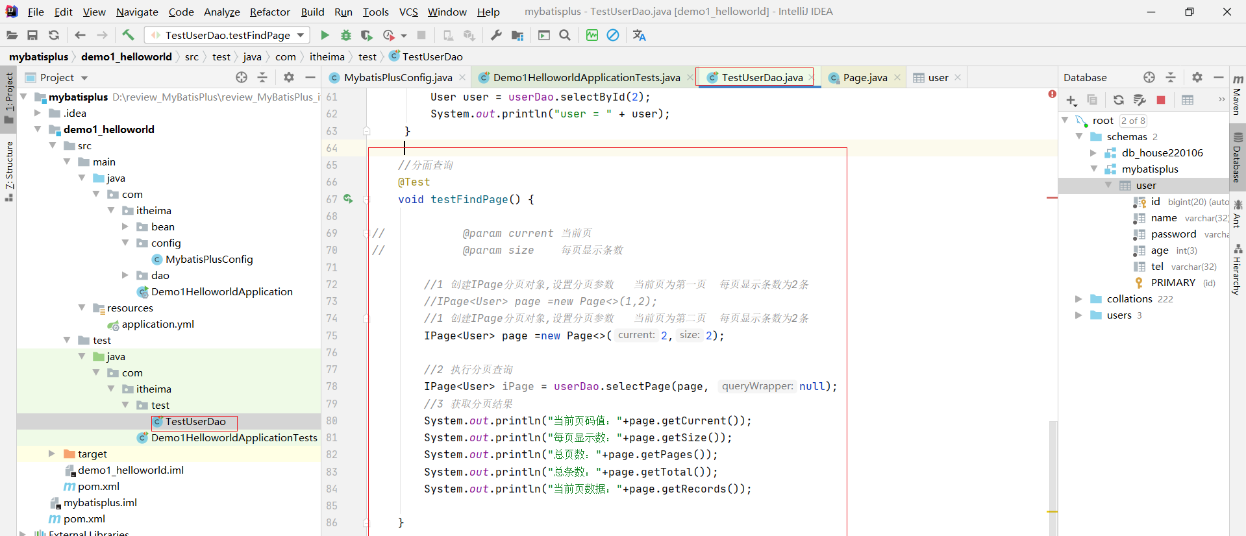Screen dimensions: 1246x536
Task: Click the red error indicator in the editor
Action: [1052, 94]
